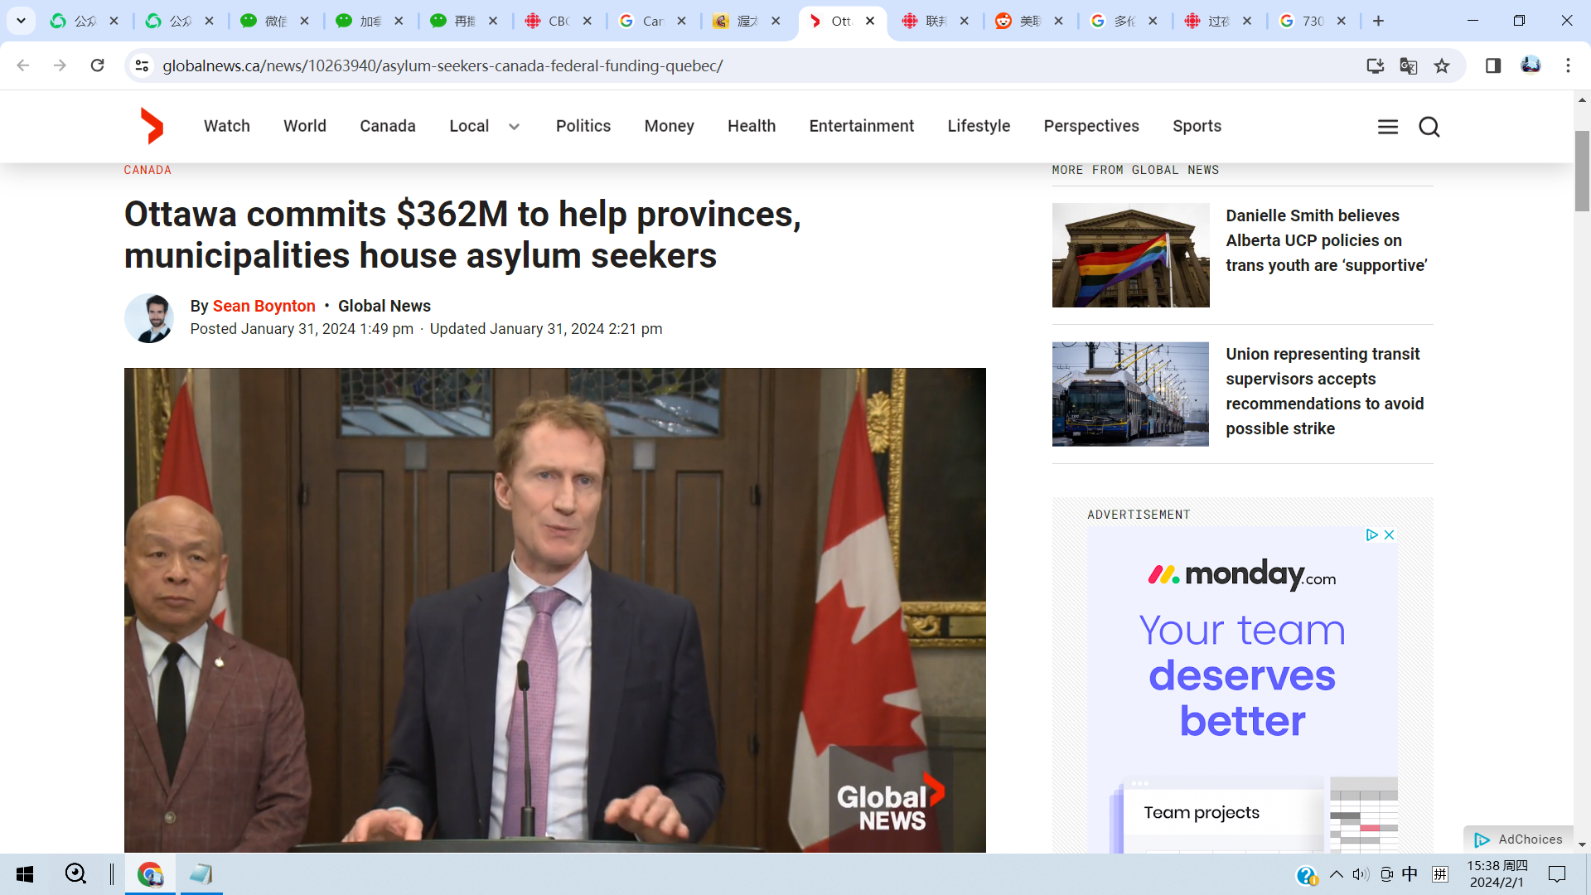Image resolution: width=1591 pixels, height=895 pixels.
Task: Click the page vertical scrollbar thumb
Action: coord(1582,171)
